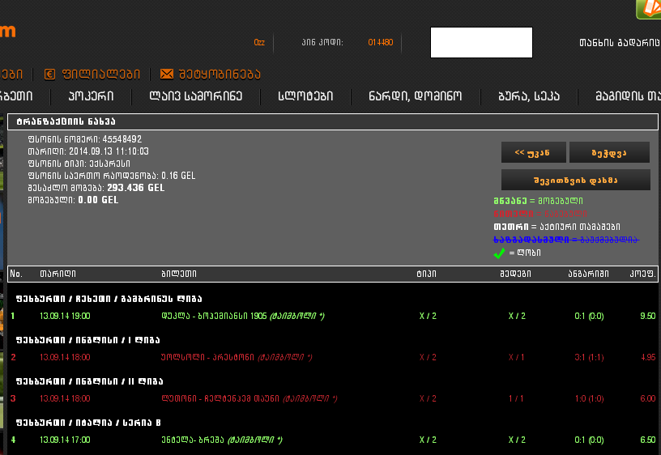Click the თანხის გადარიცხვა link in header
The image size is (661, 455).
[x=620, y=43]
